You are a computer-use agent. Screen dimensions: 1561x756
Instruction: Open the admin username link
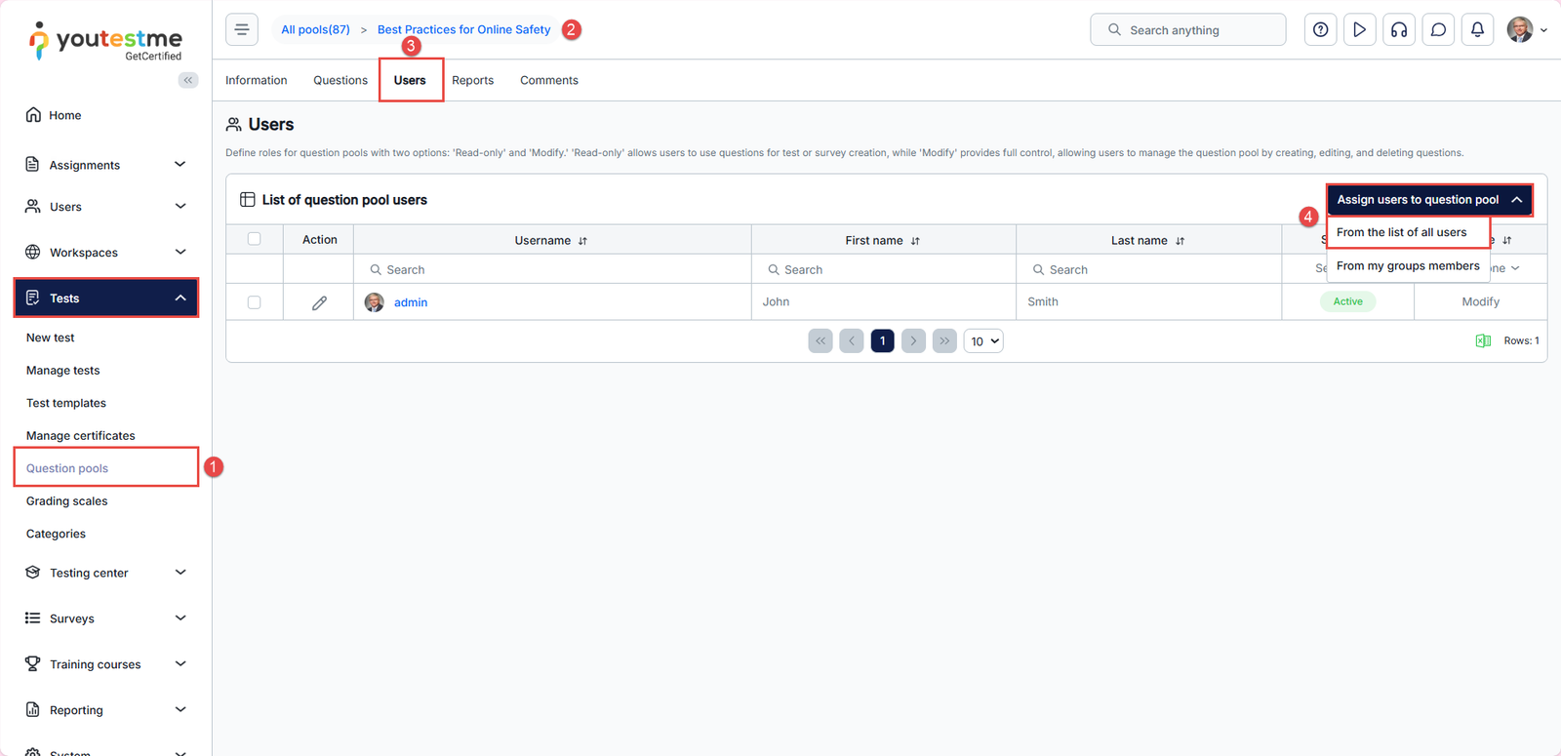coord(411,302)
